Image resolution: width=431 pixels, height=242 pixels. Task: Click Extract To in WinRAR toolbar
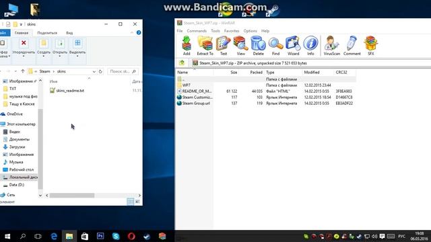point(205,46)
